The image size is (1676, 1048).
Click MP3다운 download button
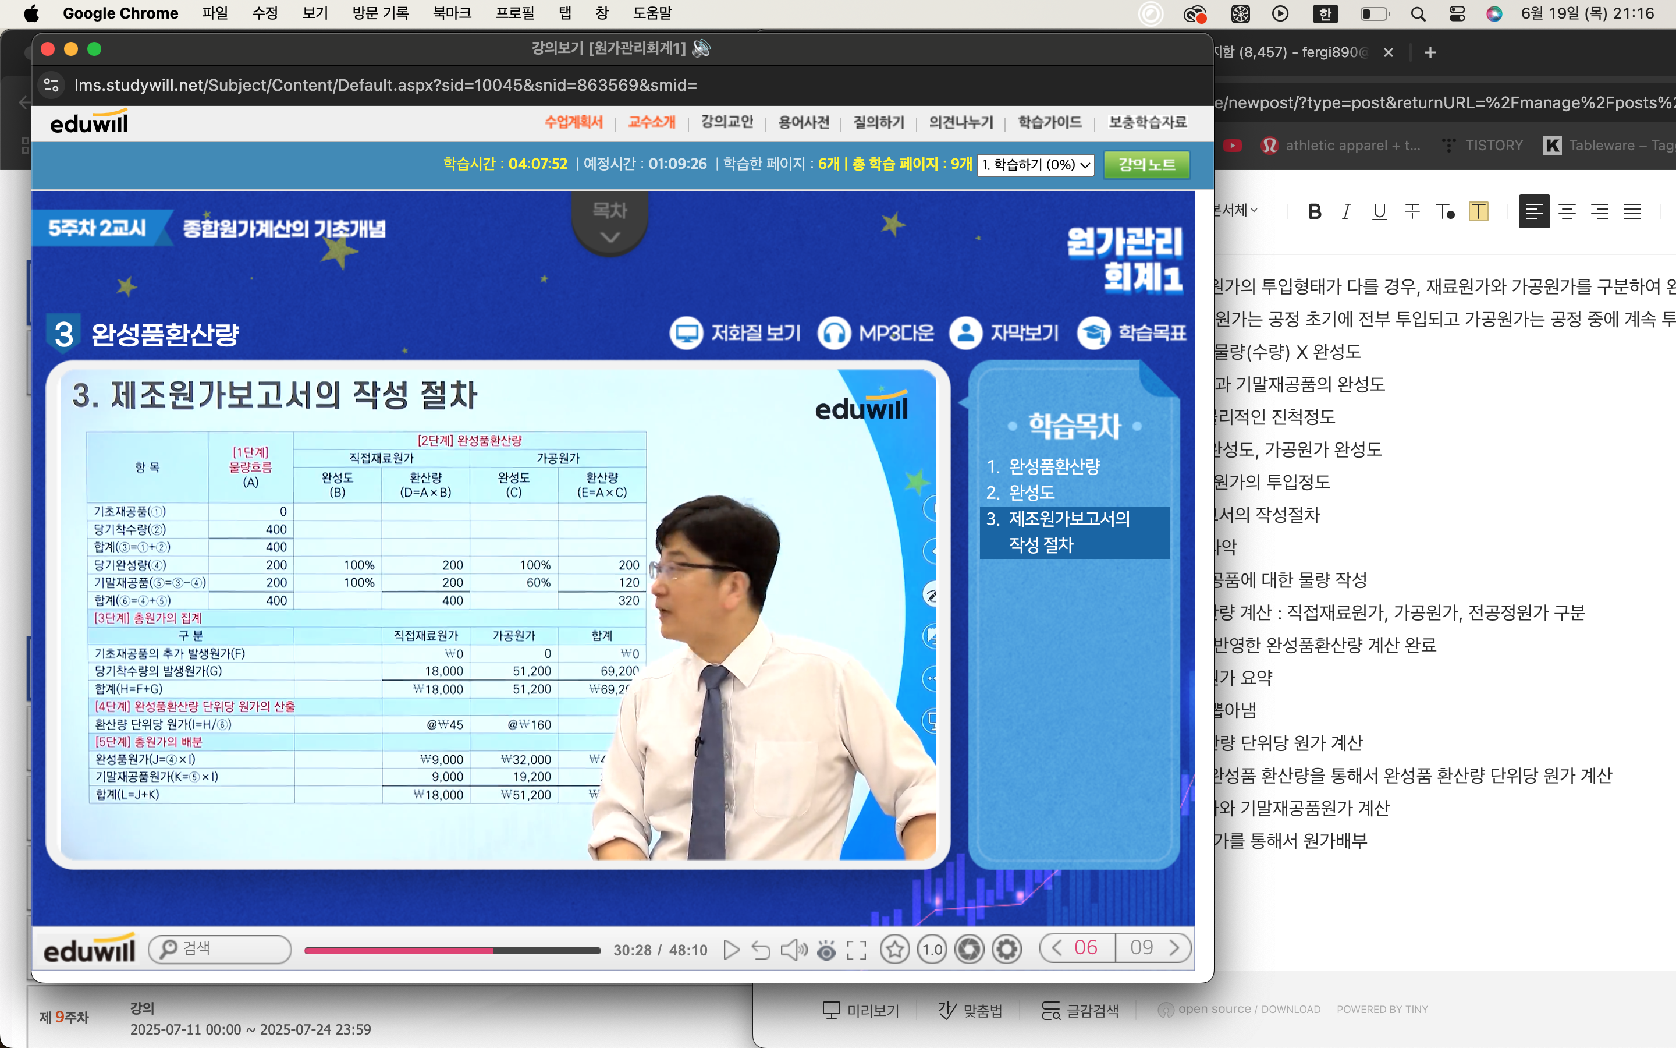(876, 334)
